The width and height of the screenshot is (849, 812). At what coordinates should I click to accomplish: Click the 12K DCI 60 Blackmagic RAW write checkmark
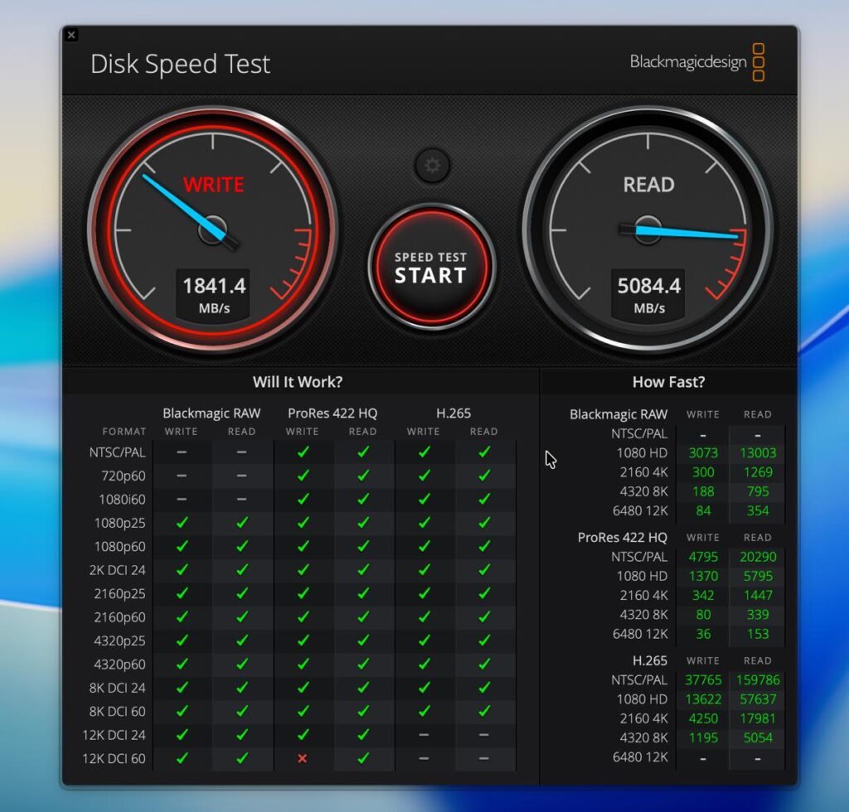(182, 758)
